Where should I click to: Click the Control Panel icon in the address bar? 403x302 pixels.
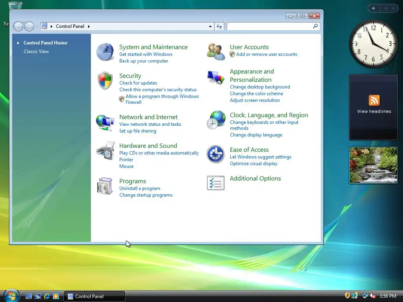(x=44, y=26)
